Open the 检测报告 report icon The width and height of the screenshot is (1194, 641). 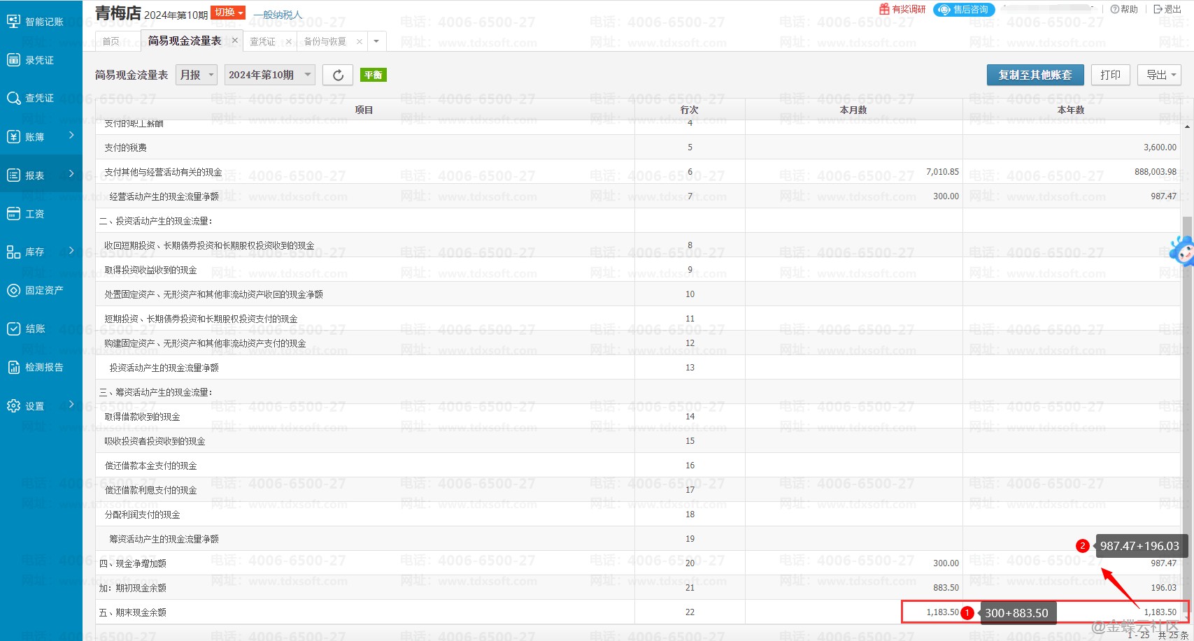pos(13,367)
